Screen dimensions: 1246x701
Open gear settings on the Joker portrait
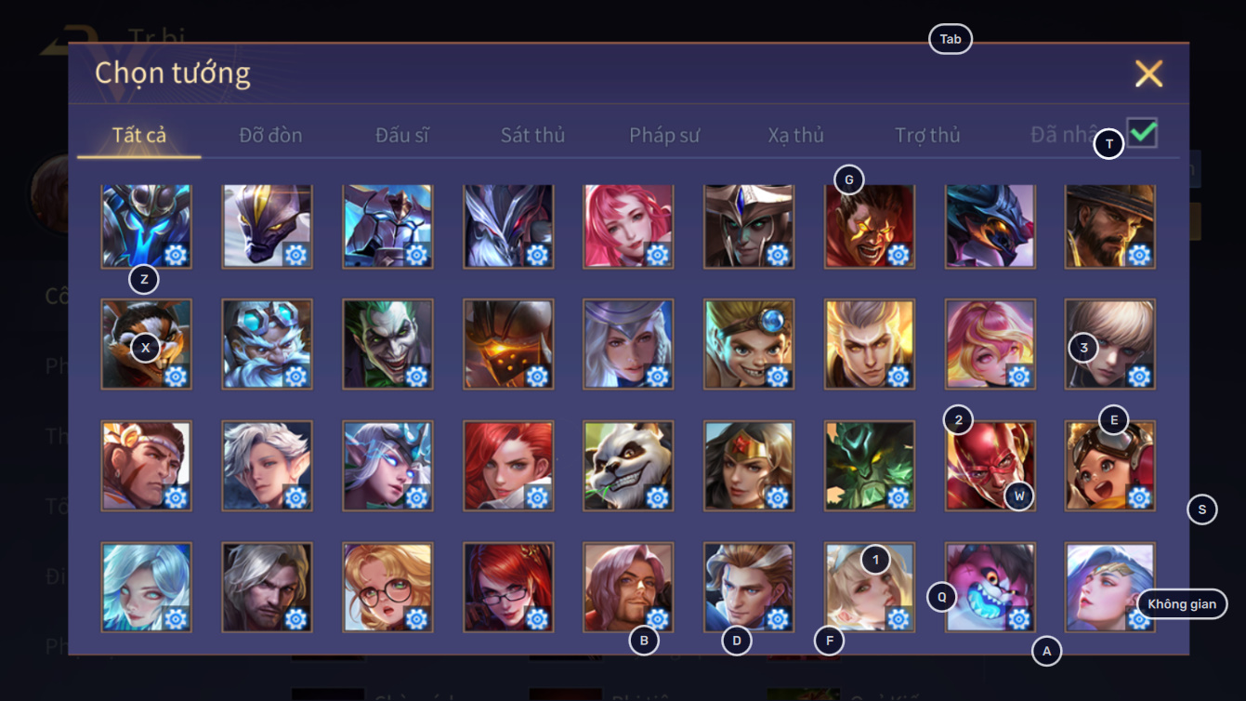point(416,376)
